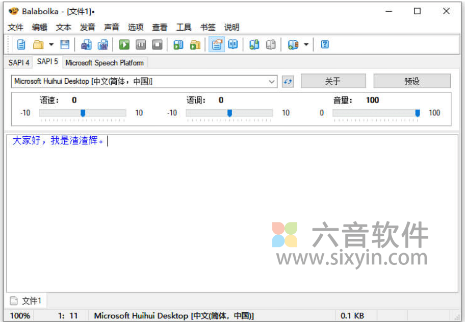465x322 pixels.
Task: Open voice presets via the 预设 button
Action: point(412,81)
